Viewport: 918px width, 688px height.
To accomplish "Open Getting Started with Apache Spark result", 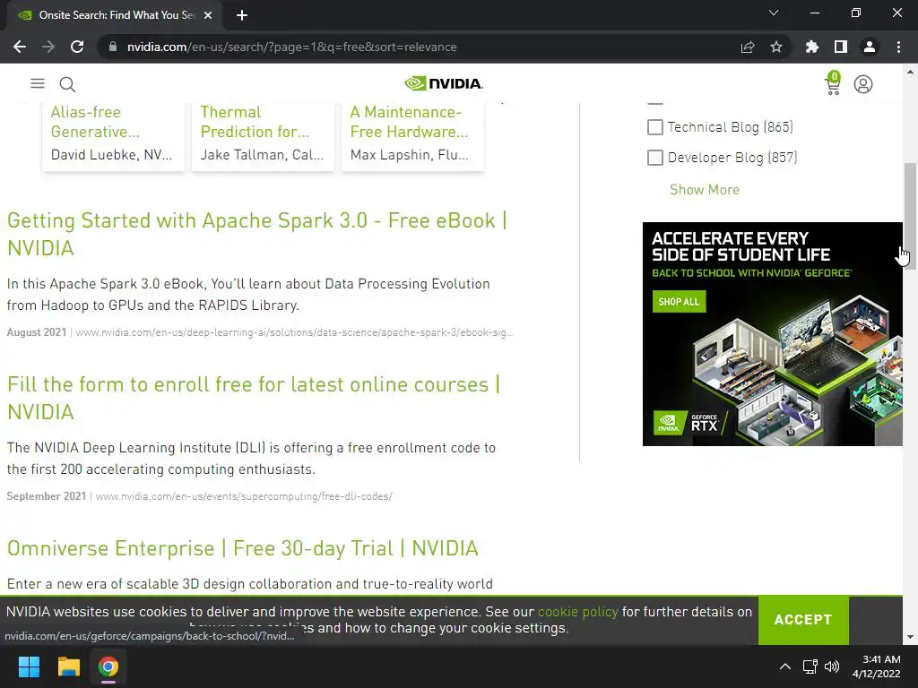I will point(257,234).
